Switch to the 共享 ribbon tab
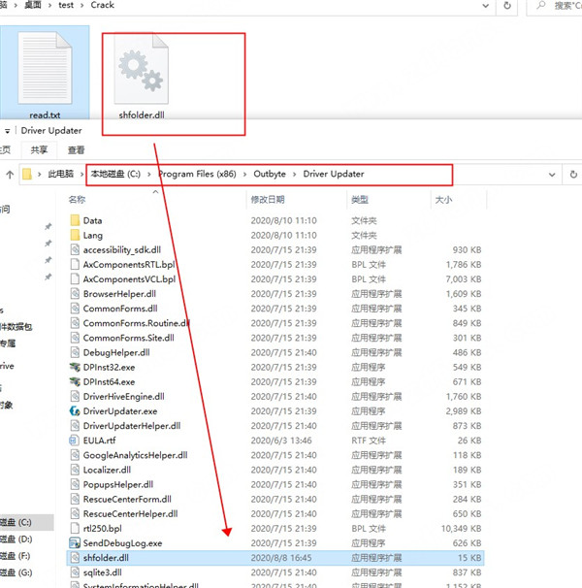Viewport: 582px width, 588px height. point(39,150)
